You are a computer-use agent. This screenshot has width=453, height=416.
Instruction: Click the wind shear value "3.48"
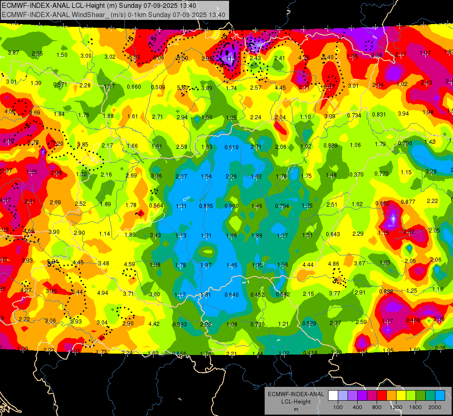104,263
